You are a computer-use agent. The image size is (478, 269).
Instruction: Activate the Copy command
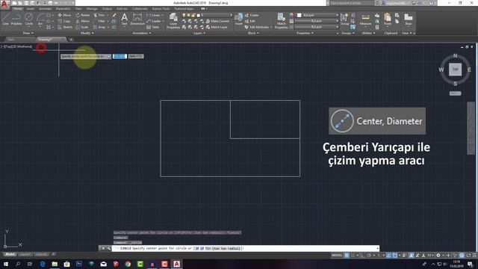pyautogui.click(x=64, y=21)
